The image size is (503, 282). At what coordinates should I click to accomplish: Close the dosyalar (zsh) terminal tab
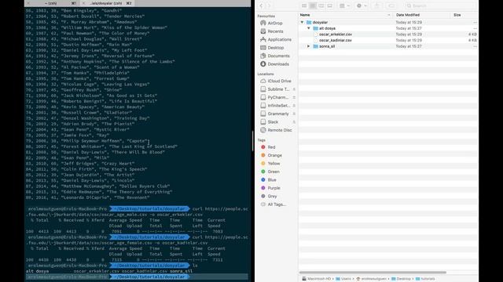pos(84,3)
